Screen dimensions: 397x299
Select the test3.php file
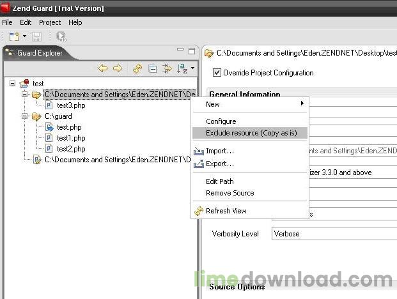pyautogui.click(x=71, y=105)
